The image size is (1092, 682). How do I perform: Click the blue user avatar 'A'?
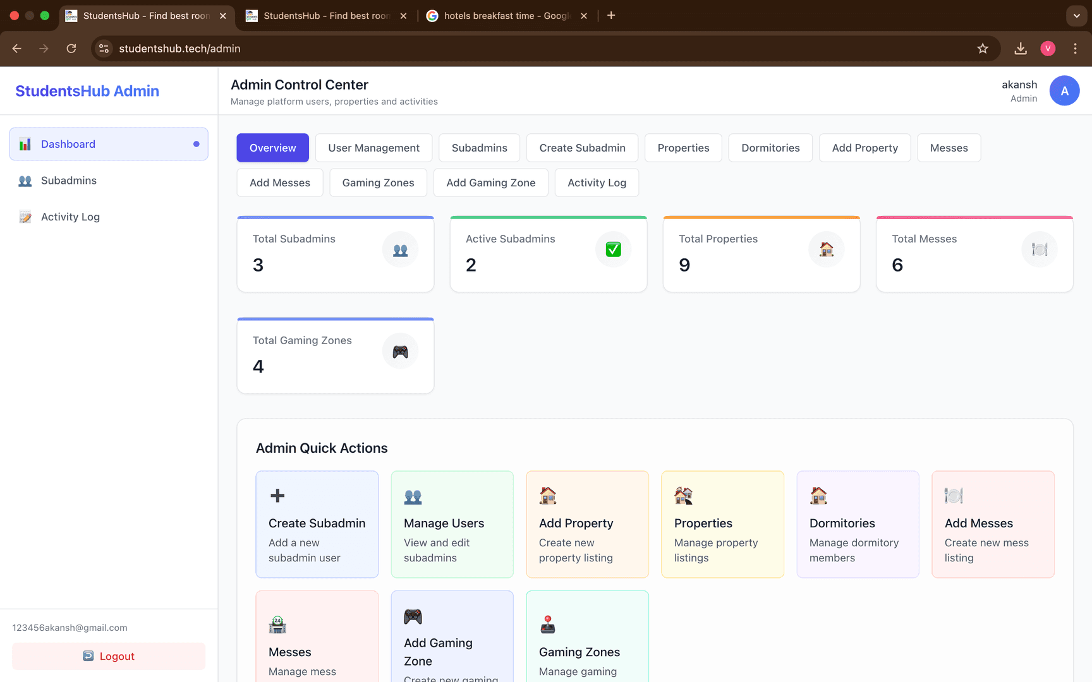coord(1064,91)
